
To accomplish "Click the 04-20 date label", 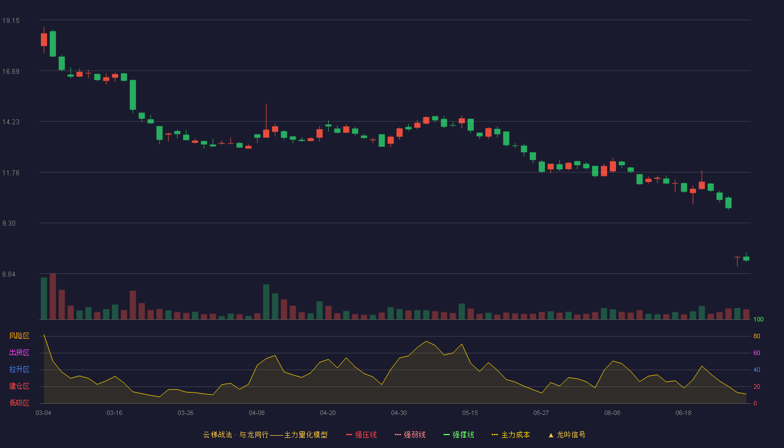I will click(x=328, y=413).
